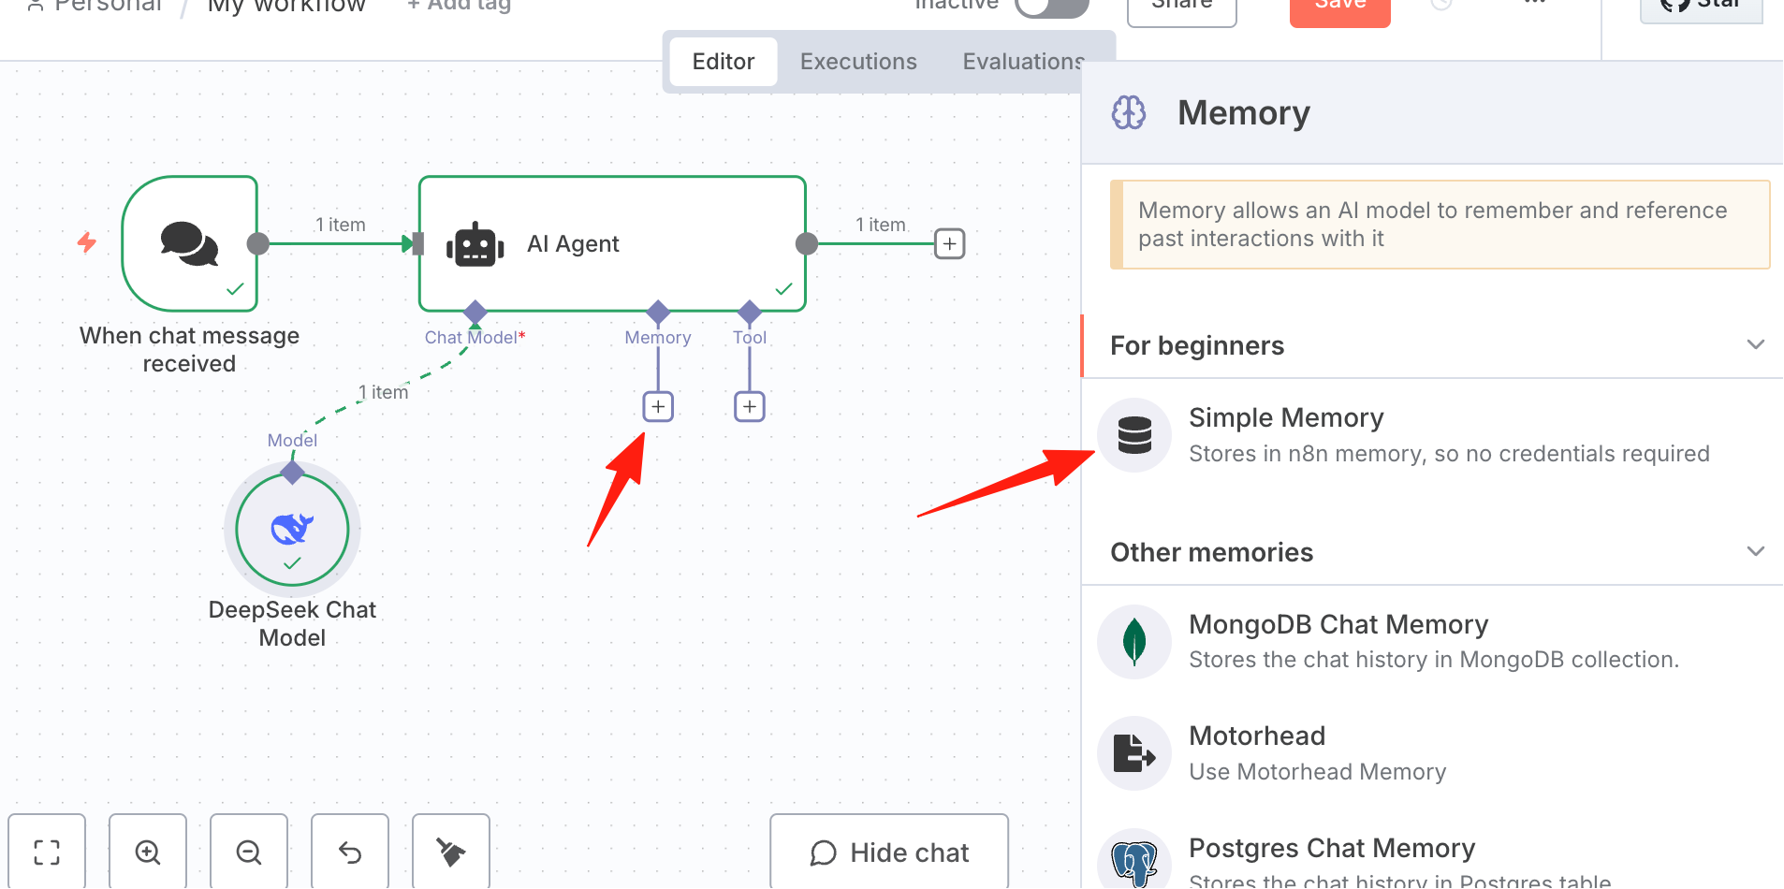Open the Executions tab

click(858, 62)
